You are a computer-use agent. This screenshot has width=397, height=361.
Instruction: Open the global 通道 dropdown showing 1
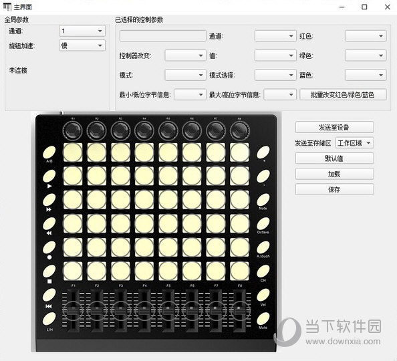tap(82, 31)
